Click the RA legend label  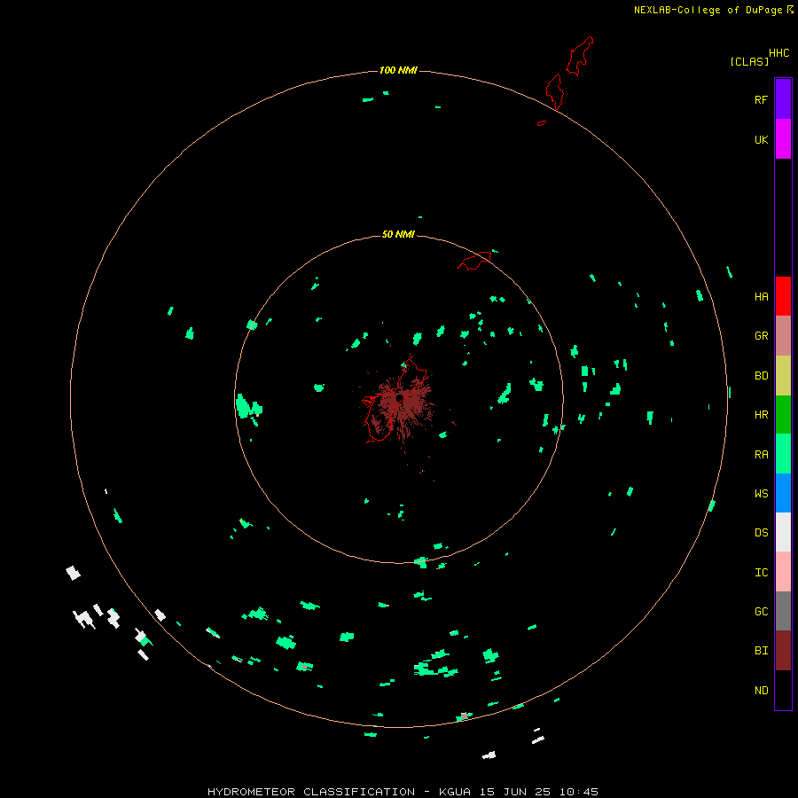[761, 455]
